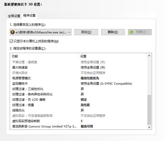The image size is (166, 141).
Task: Open the 首选刷新率 最高可用 setting
Action: pos(87,126)
